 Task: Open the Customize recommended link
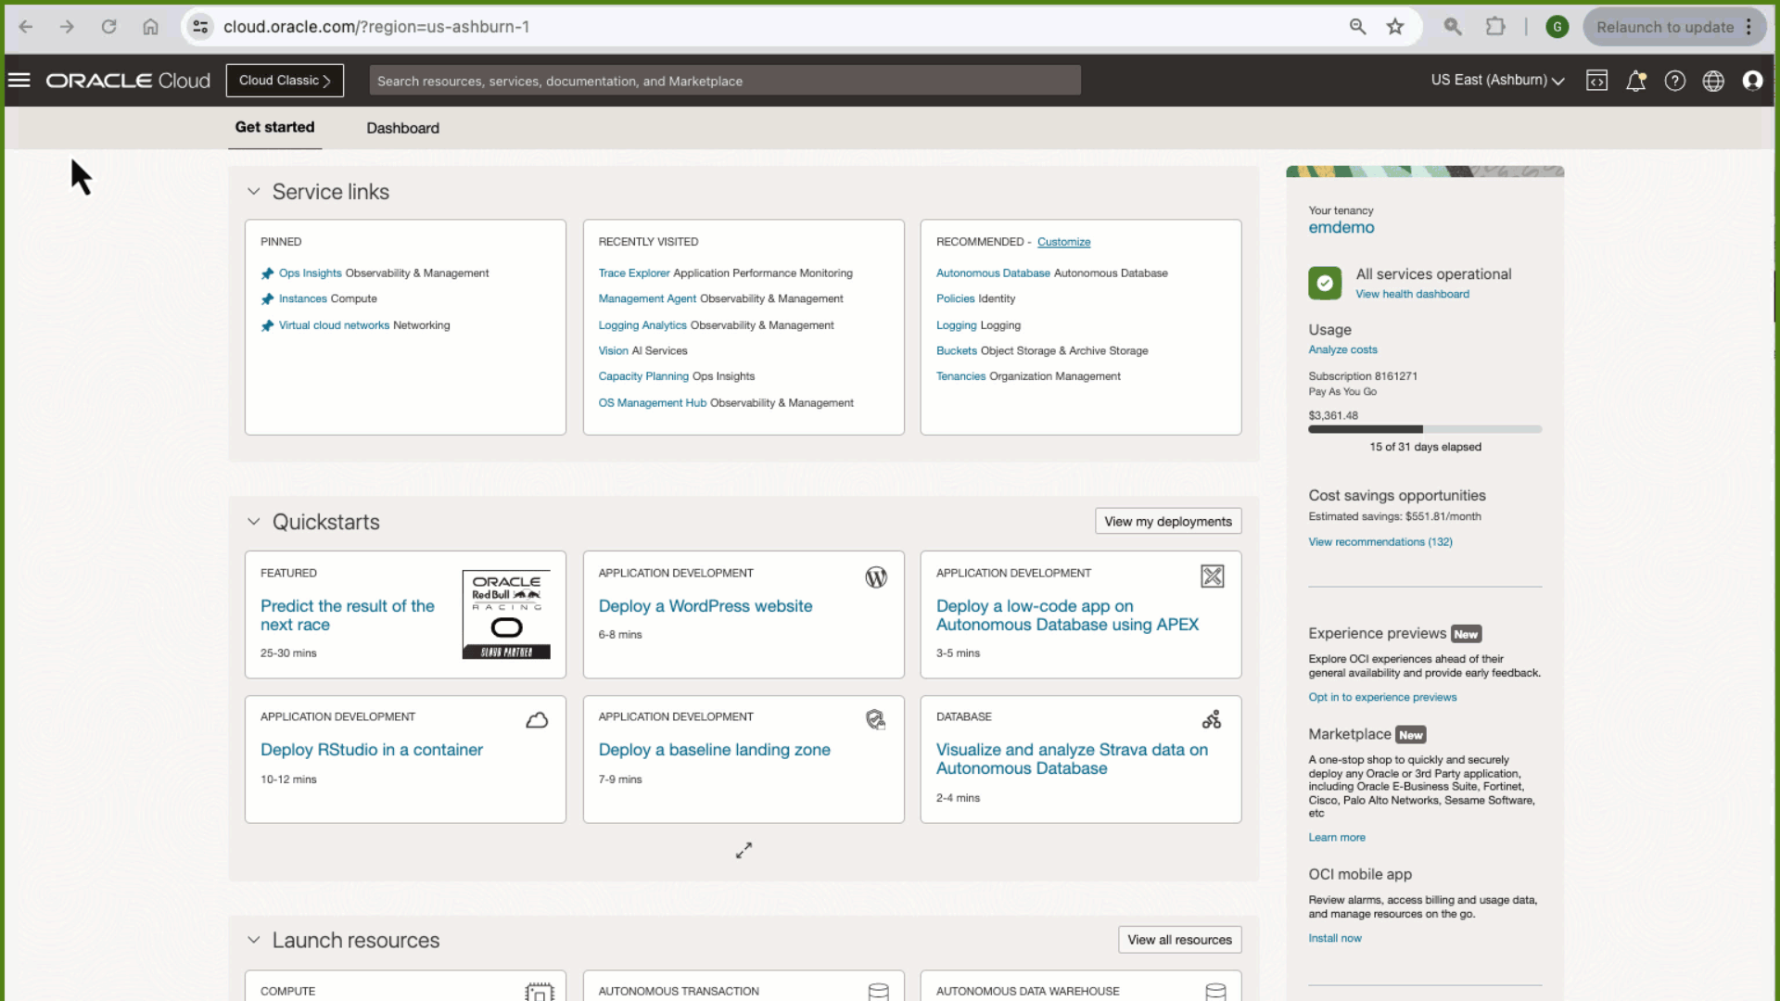point(1063,242)
